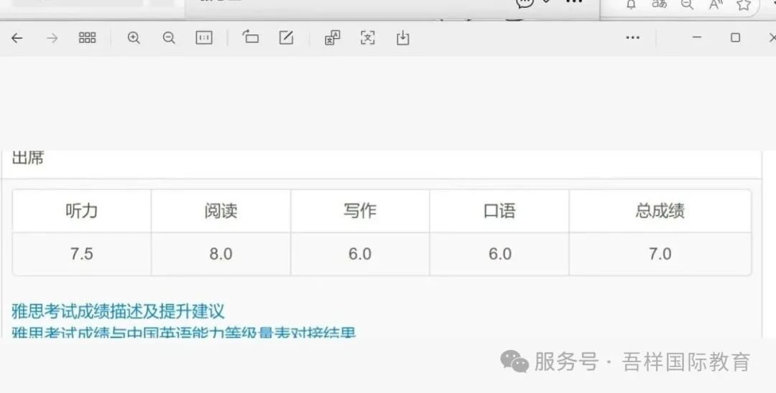Click the browser read aloud icon
This screenshot has height=393, width=776.
coord(715,5)
